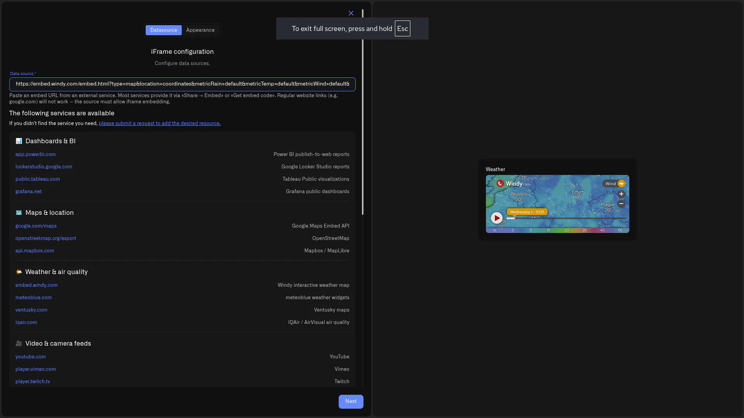Open google.com/maps link
The image size is (744, 418).
[36, 226]
